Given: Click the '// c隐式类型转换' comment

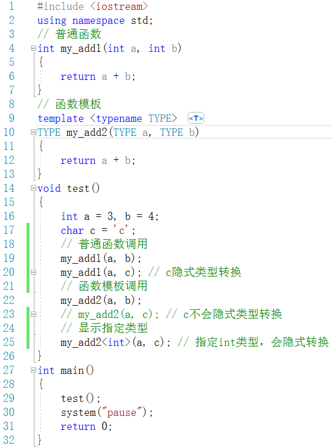Looking at the screenshot, I should (195, 272).
